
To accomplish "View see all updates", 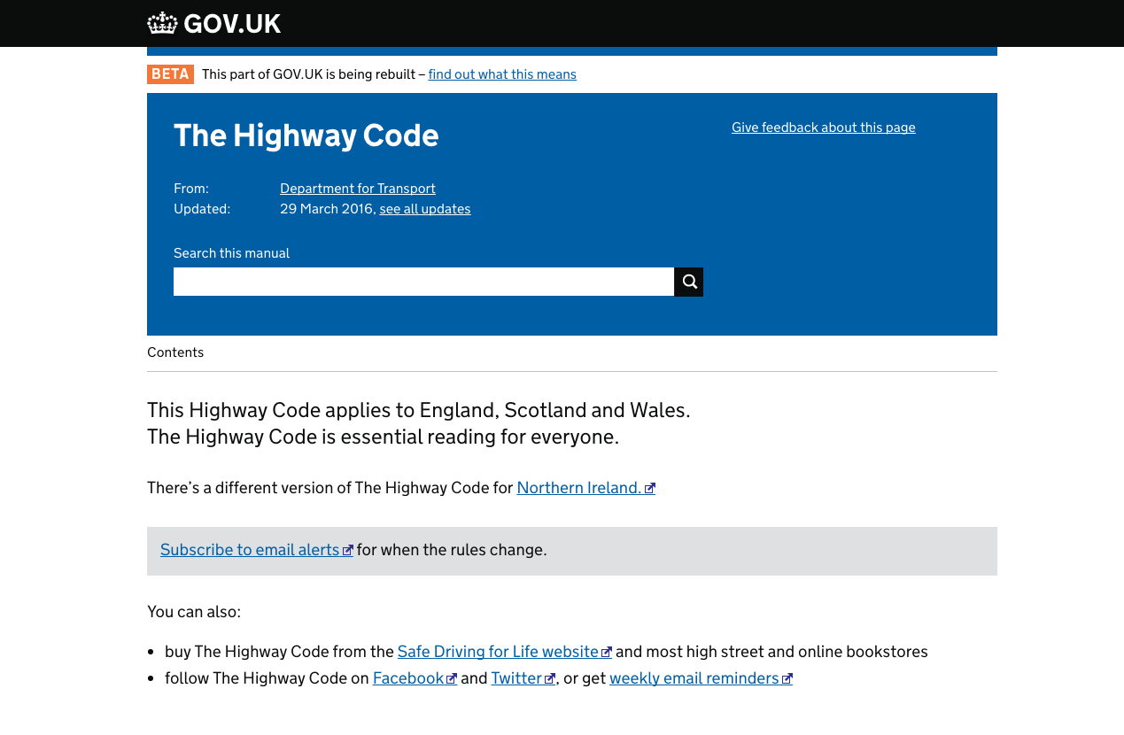I will click(x=425, y=209).
